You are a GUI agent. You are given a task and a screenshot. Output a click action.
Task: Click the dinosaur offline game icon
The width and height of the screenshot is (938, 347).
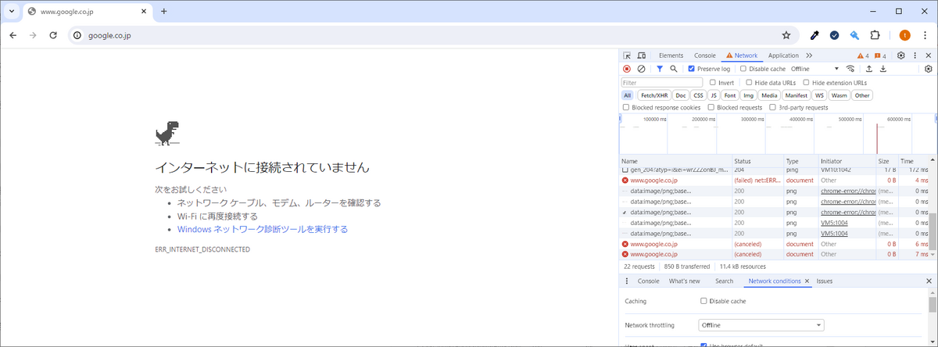coord(167,134)
